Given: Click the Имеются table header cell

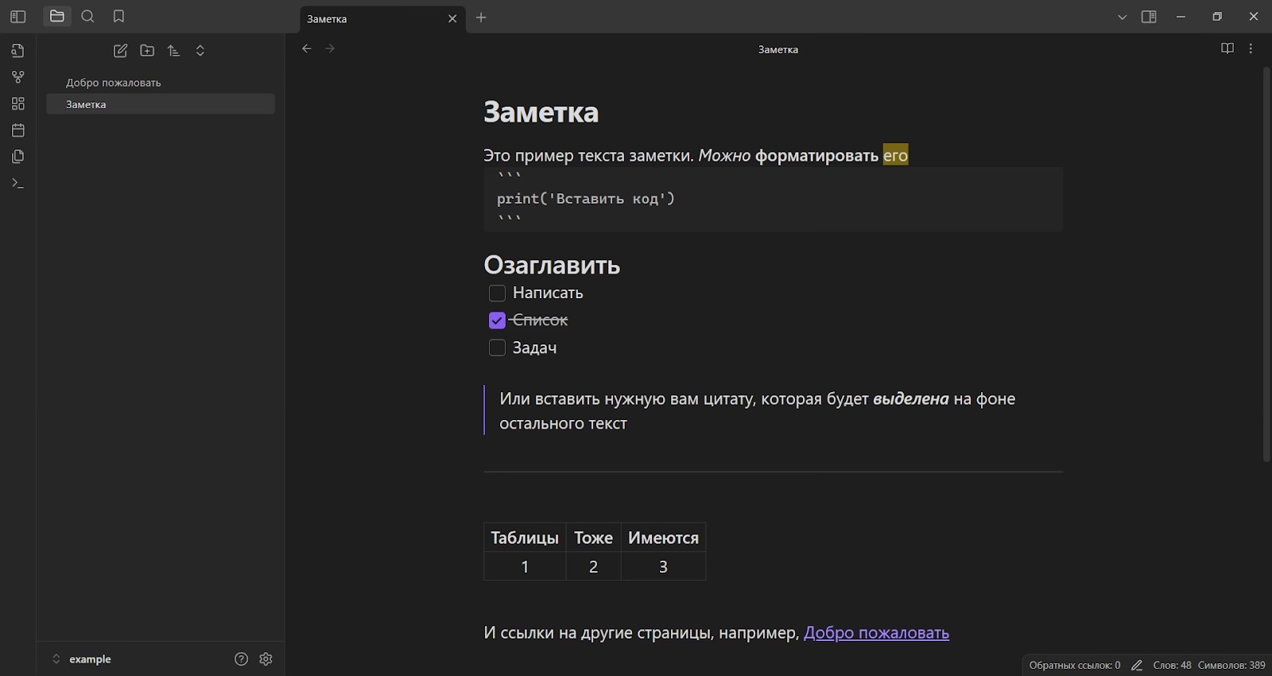Looking at the screenshot, I should [x=663, y=538].
